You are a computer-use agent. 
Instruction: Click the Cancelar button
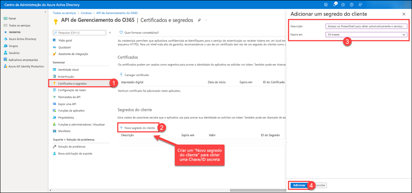[320, 185]
